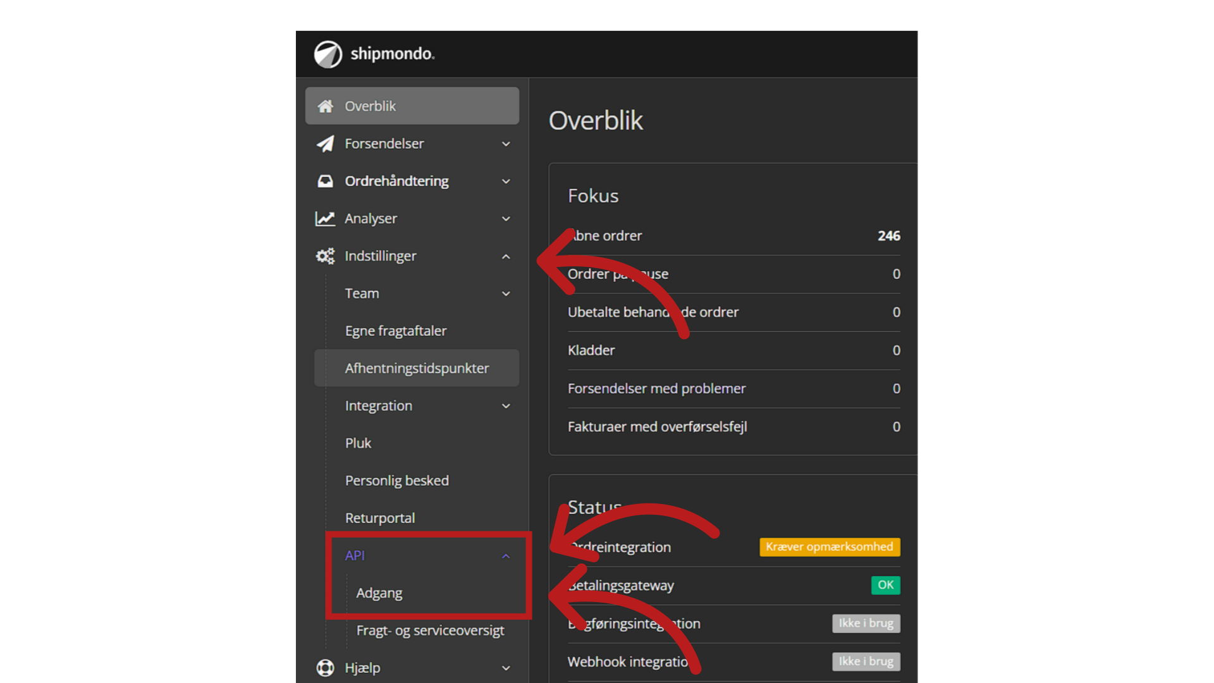The height and width of the screenshot is (683, 1214).
Task: Expand the Integration submenu chevron
Action: point(506,406)
